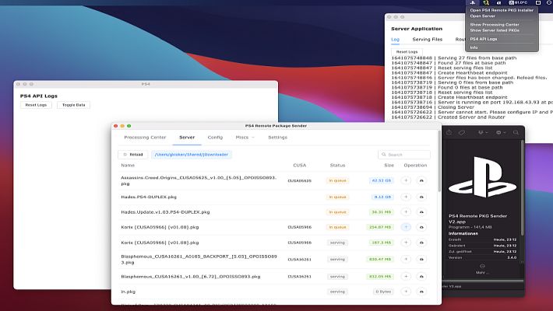Switch to Serving Files tab in Server Application

pyautogui.click(x=427, y=40)
